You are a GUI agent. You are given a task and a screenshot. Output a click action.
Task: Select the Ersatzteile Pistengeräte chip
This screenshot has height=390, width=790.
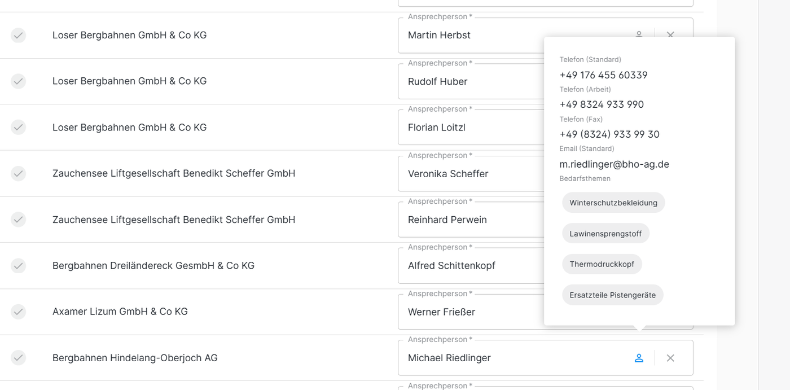point(612,295)
